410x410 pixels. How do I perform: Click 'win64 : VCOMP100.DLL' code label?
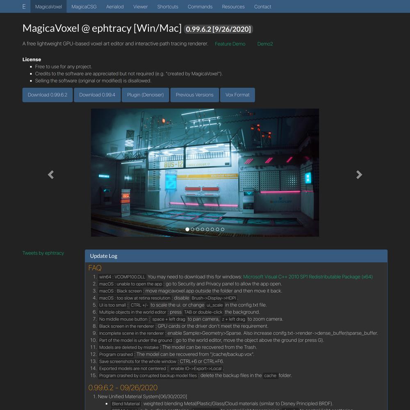pyautogui.click(x=122, y=277)
